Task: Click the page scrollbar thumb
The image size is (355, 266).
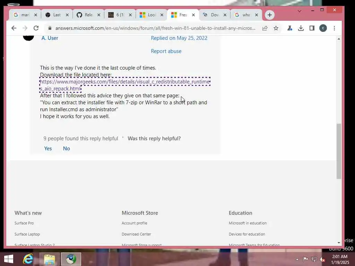Action: [x=339, y=151]
